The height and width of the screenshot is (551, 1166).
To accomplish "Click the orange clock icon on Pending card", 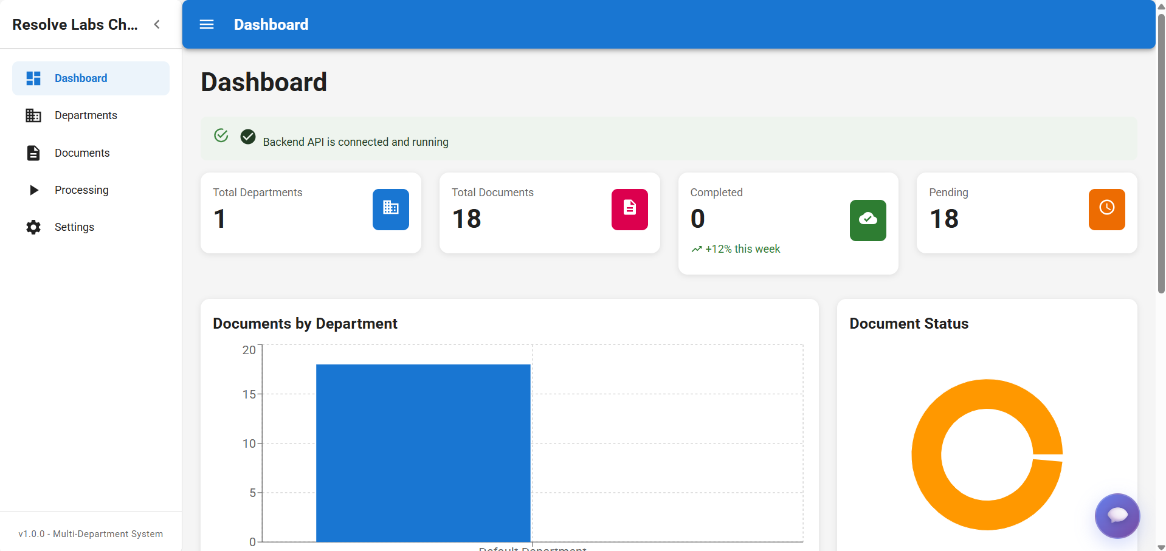I will 1106,210.
